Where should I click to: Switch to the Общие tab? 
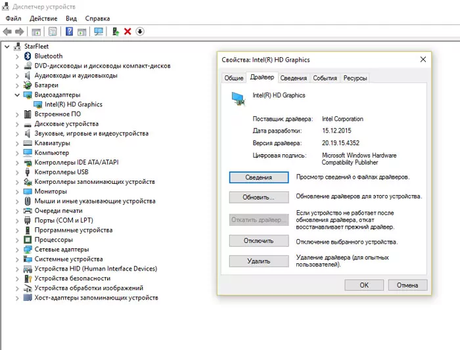(234, 78)
